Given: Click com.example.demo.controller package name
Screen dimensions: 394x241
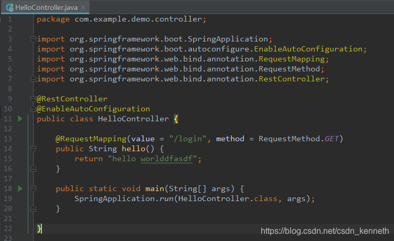Looking at the screenshot, I should [138, 19].
